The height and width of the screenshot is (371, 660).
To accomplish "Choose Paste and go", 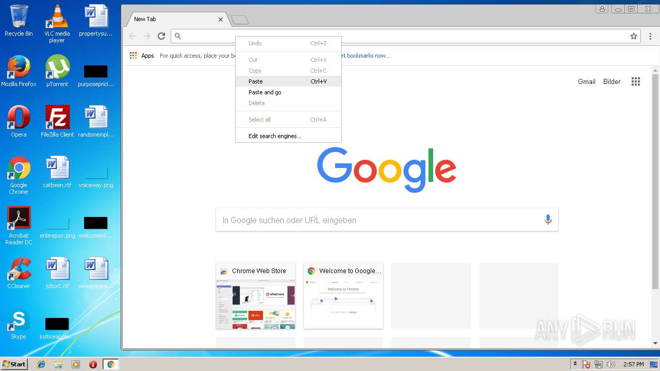I will [x=288, y=92].
